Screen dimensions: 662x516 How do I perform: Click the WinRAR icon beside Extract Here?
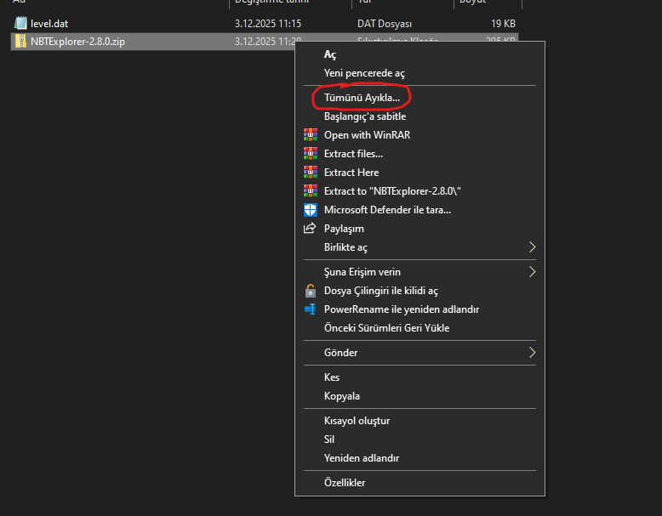click(x=310, y=173)
